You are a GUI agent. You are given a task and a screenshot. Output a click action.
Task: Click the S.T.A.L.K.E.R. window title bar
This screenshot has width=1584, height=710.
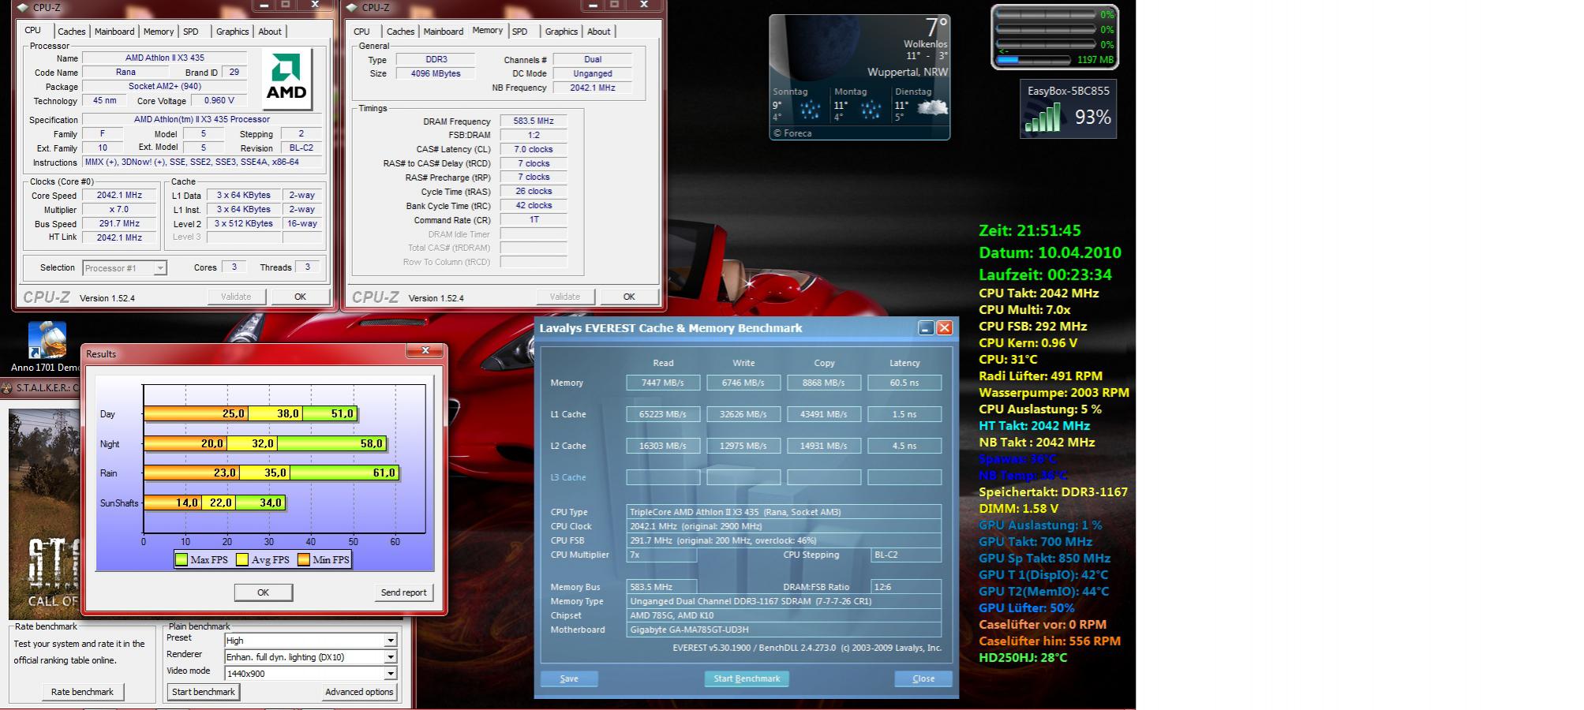pyautogui.click(x=40, y=388)
